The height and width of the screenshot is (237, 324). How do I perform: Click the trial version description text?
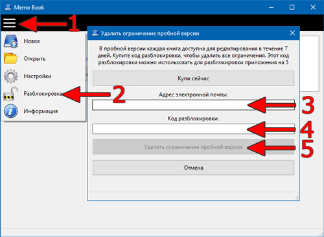coord(193,56)
